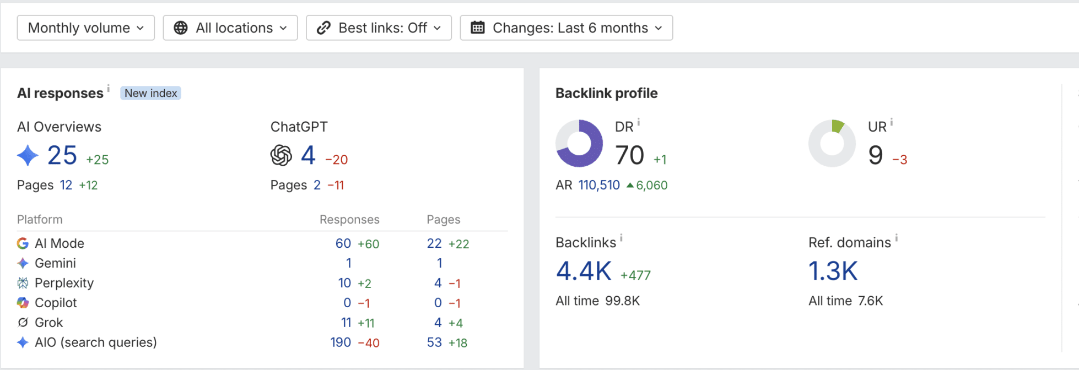This screenshot has width=1079, height=370.
Task: Click the info icon next to DR
Action: tap(639, 122)
